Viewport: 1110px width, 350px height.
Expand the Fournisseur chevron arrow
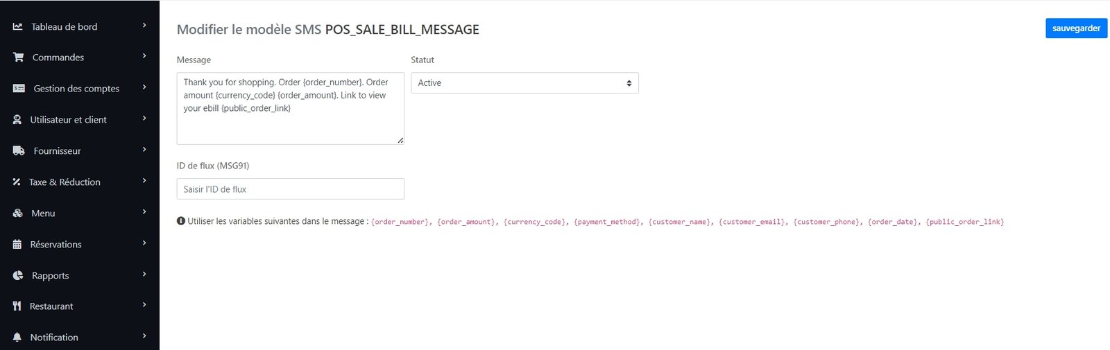pyautogui.click(x=144, y=150)
